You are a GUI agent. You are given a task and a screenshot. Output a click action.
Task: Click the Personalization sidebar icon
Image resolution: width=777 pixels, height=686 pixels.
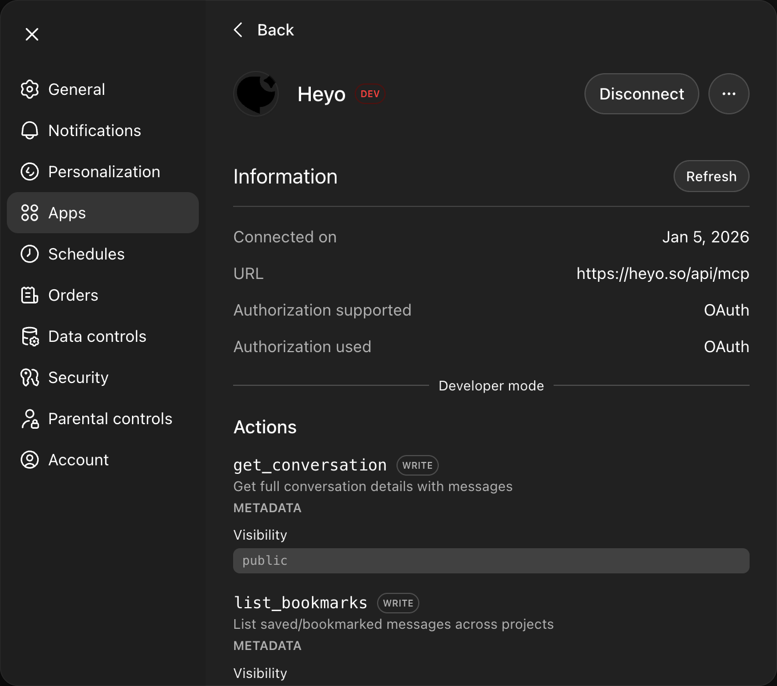tap(30, 171)
